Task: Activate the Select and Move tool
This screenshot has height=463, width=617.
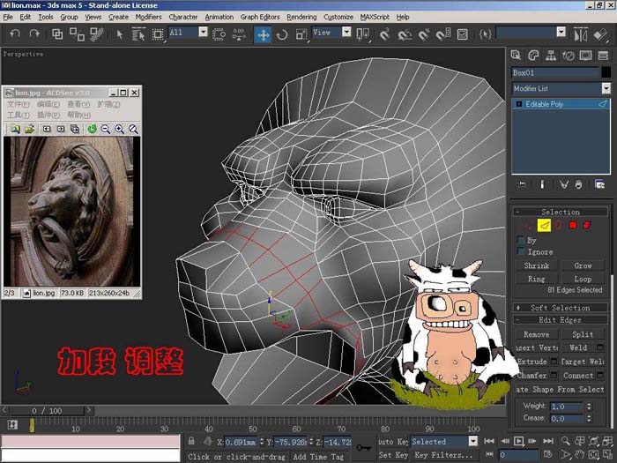Action: tap(263, 34)
